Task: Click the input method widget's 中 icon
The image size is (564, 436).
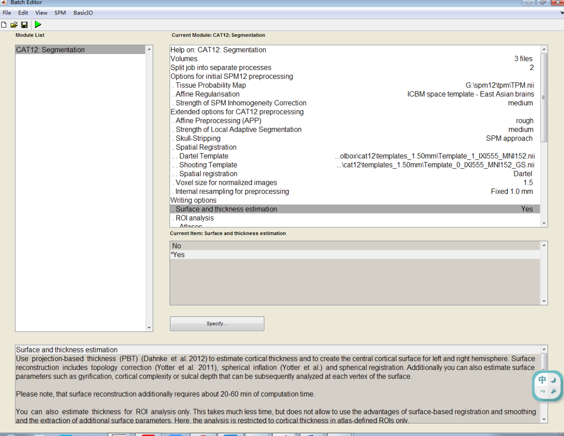Action: 543,380
